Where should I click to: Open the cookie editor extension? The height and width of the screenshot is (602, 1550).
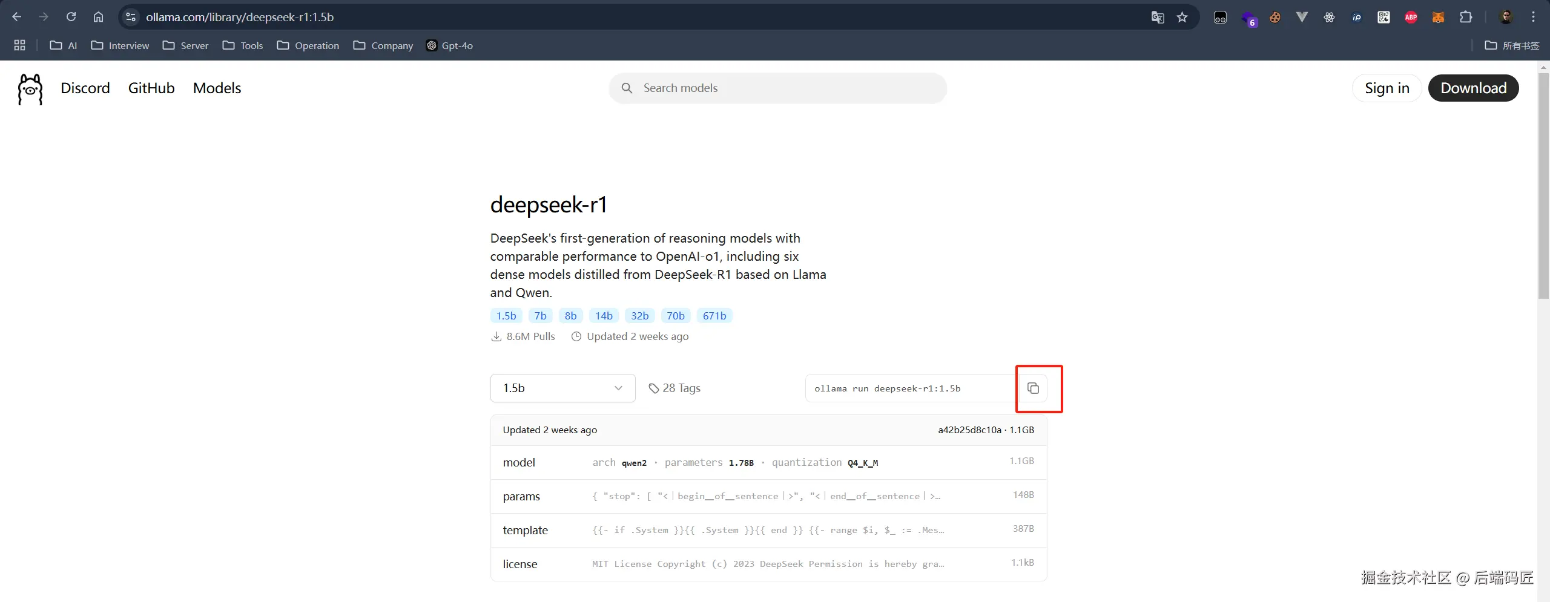coord(1275,18)
